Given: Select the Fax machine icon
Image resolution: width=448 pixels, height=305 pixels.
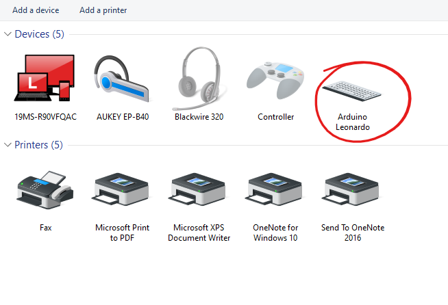Looking at the screenshot, I should click(x=45, y=189).
